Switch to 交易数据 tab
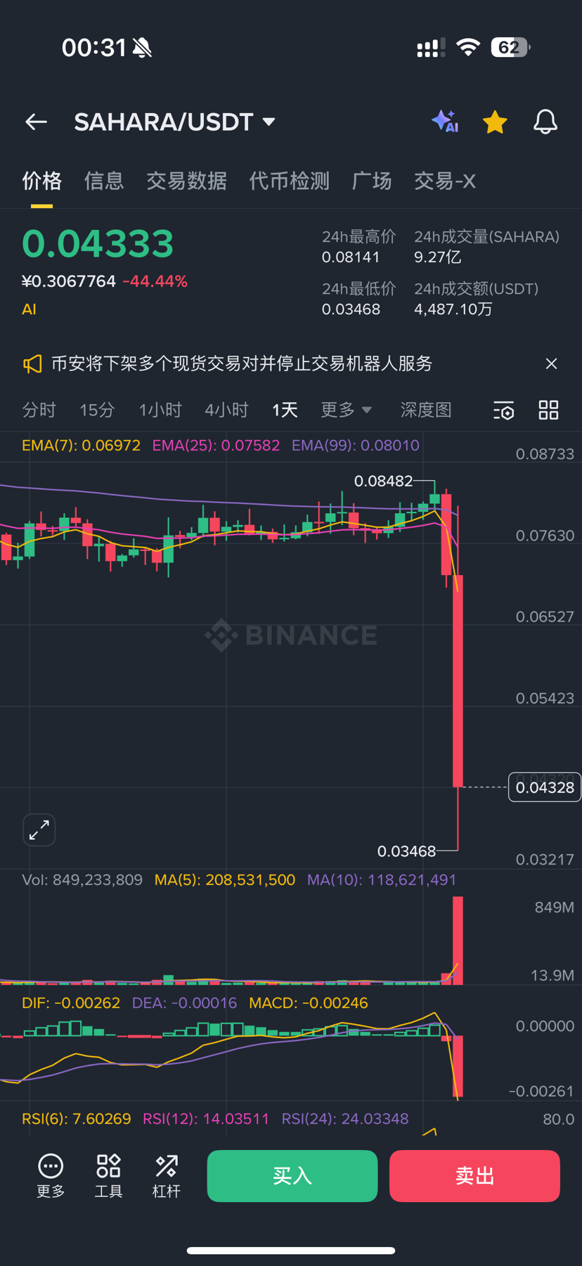582x1266 pixels. click(186, 181)
